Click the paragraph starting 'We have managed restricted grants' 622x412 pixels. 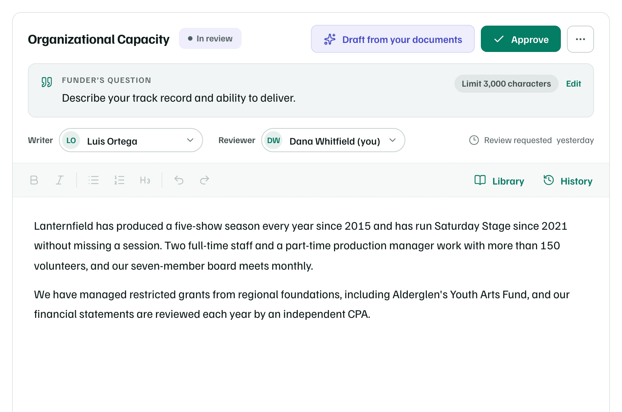coord(302,304)
